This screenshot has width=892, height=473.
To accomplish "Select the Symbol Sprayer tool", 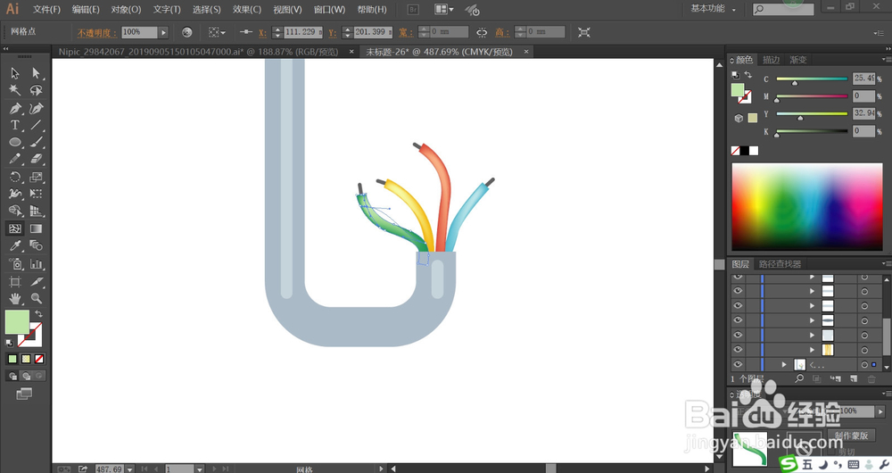I will pyautogui.click(x=15, y=263).
